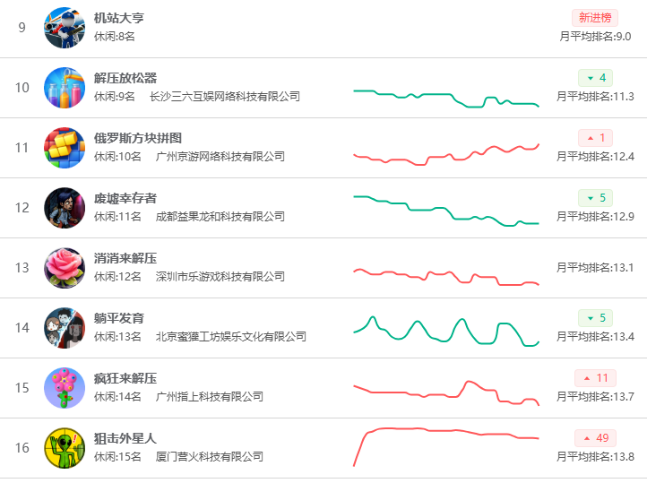647x483 pixels.
Task: Click the down 4 rank badge
Action: [595, 78]
